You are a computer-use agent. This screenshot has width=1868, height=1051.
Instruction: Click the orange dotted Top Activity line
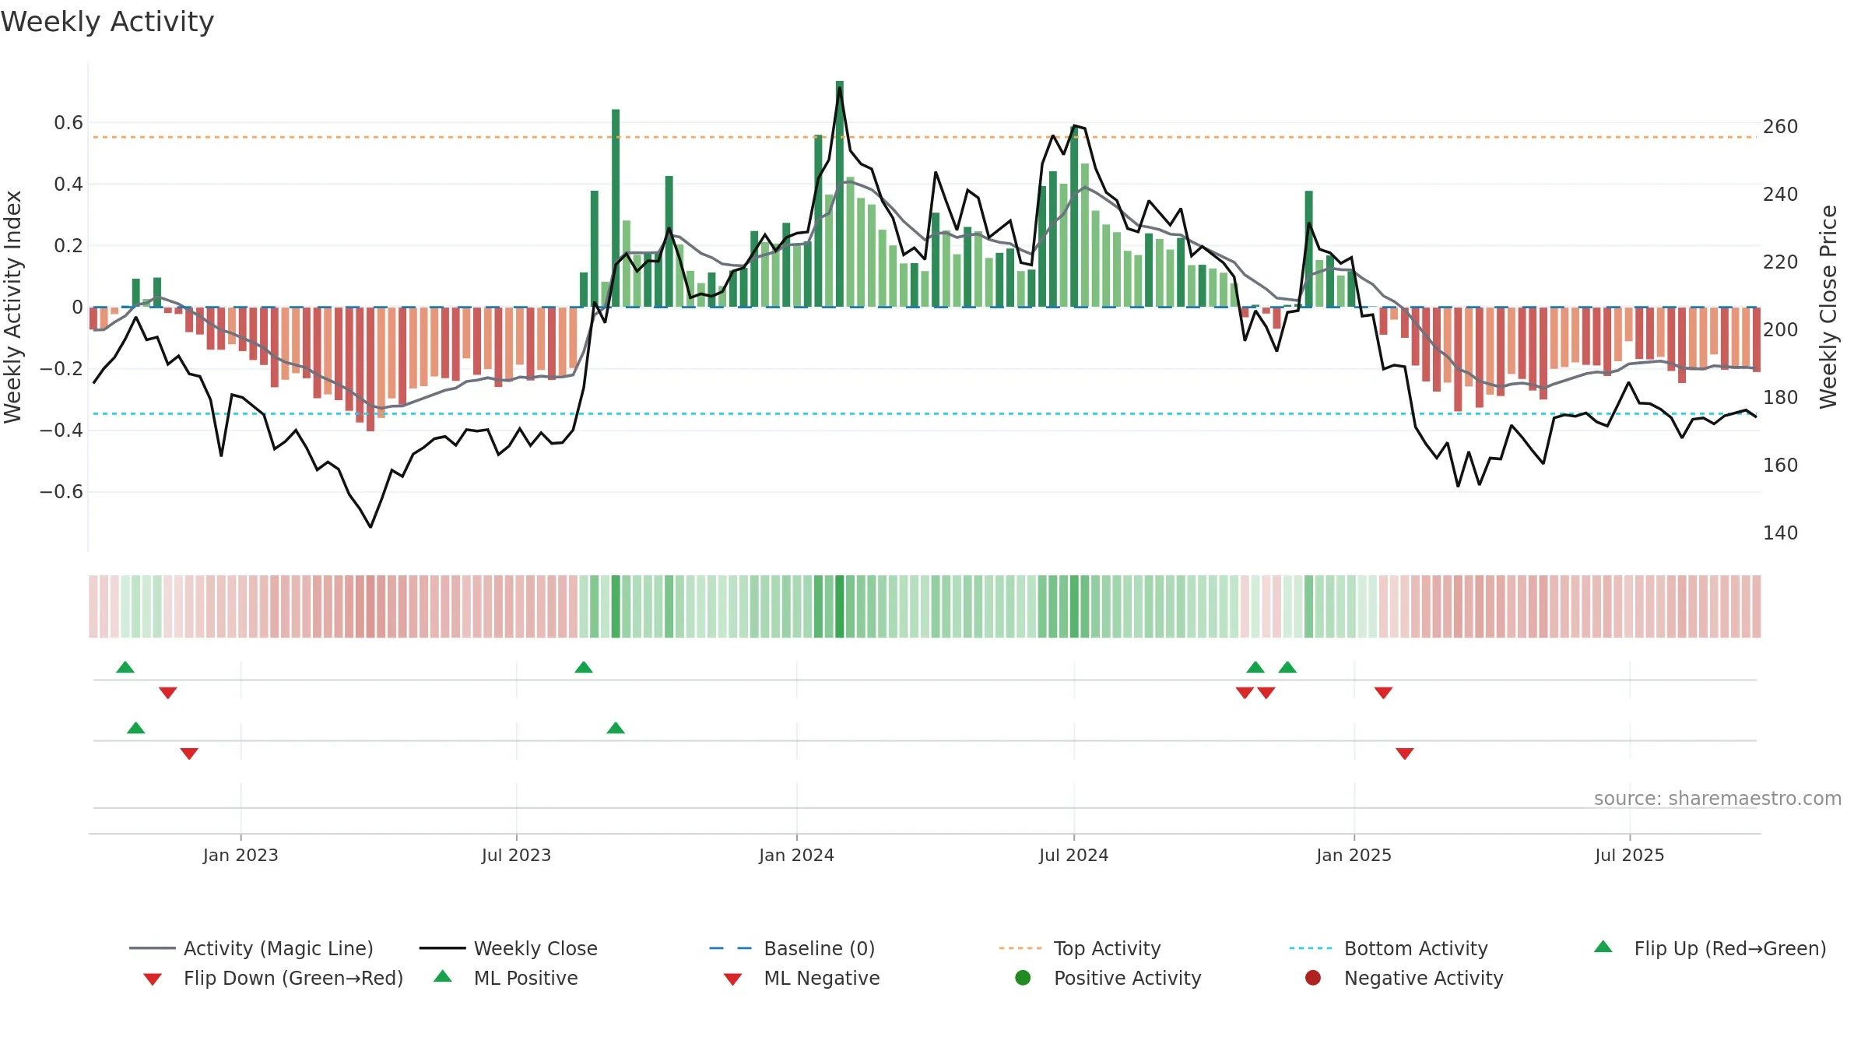tap(924, 137)
